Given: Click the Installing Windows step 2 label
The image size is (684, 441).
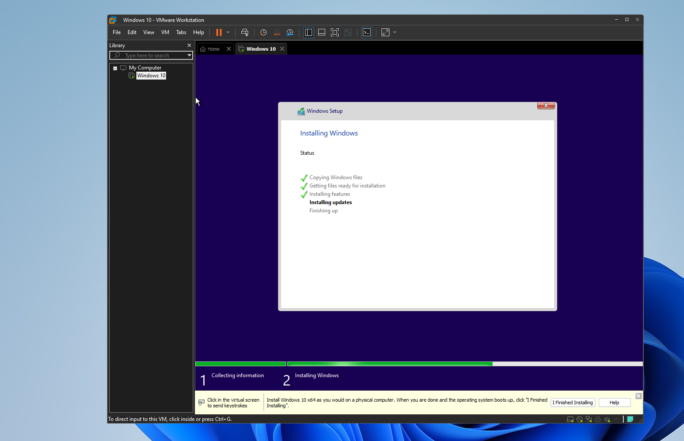Looking at the screenshot, I should click(317, 375).
